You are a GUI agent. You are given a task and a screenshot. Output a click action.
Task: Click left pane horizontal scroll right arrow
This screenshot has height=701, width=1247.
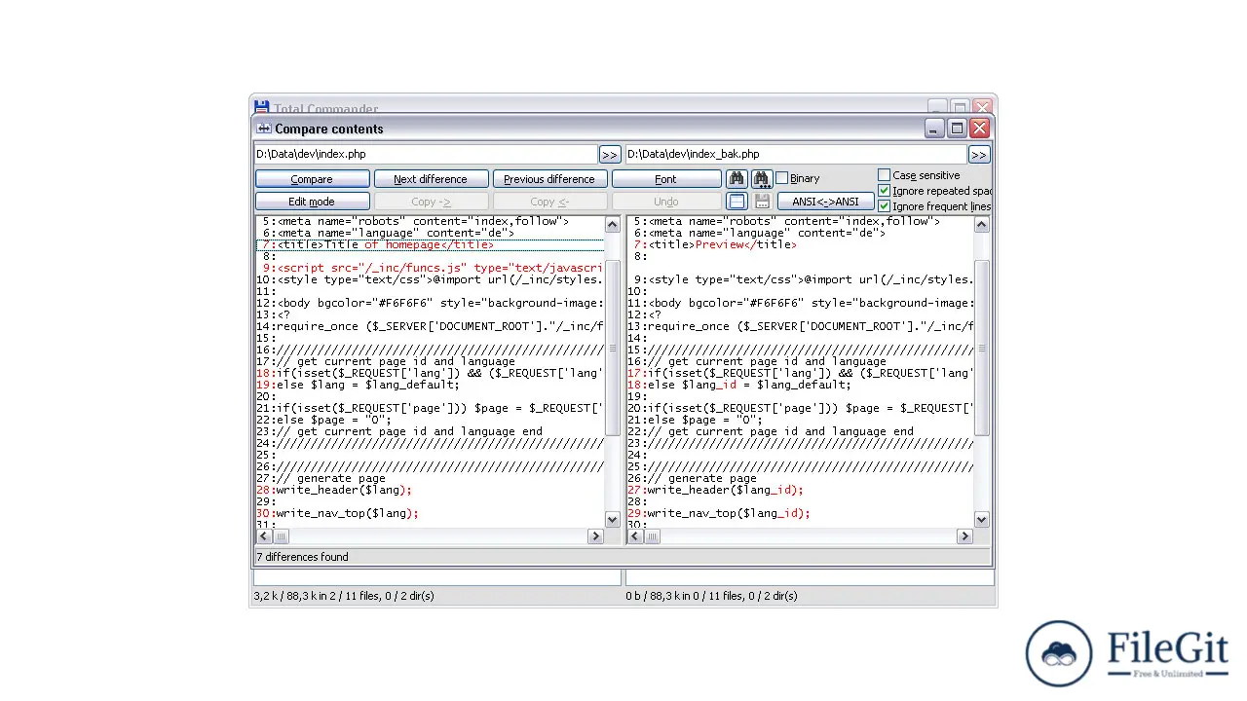pyautogui.click(x=595, y=536)
